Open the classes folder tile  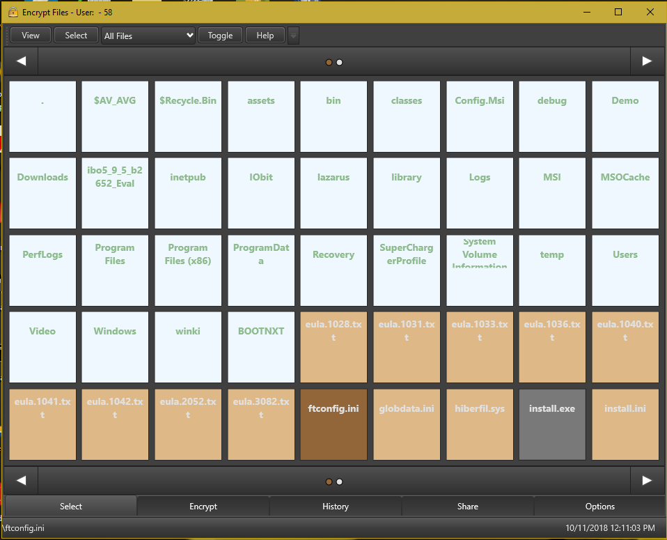click(x=407, y=116)
